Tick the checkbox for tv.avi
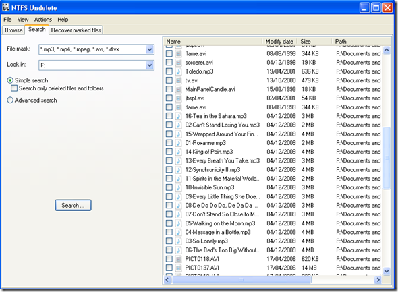The width and height of the screenshot is (398, 292). (169, 80)
